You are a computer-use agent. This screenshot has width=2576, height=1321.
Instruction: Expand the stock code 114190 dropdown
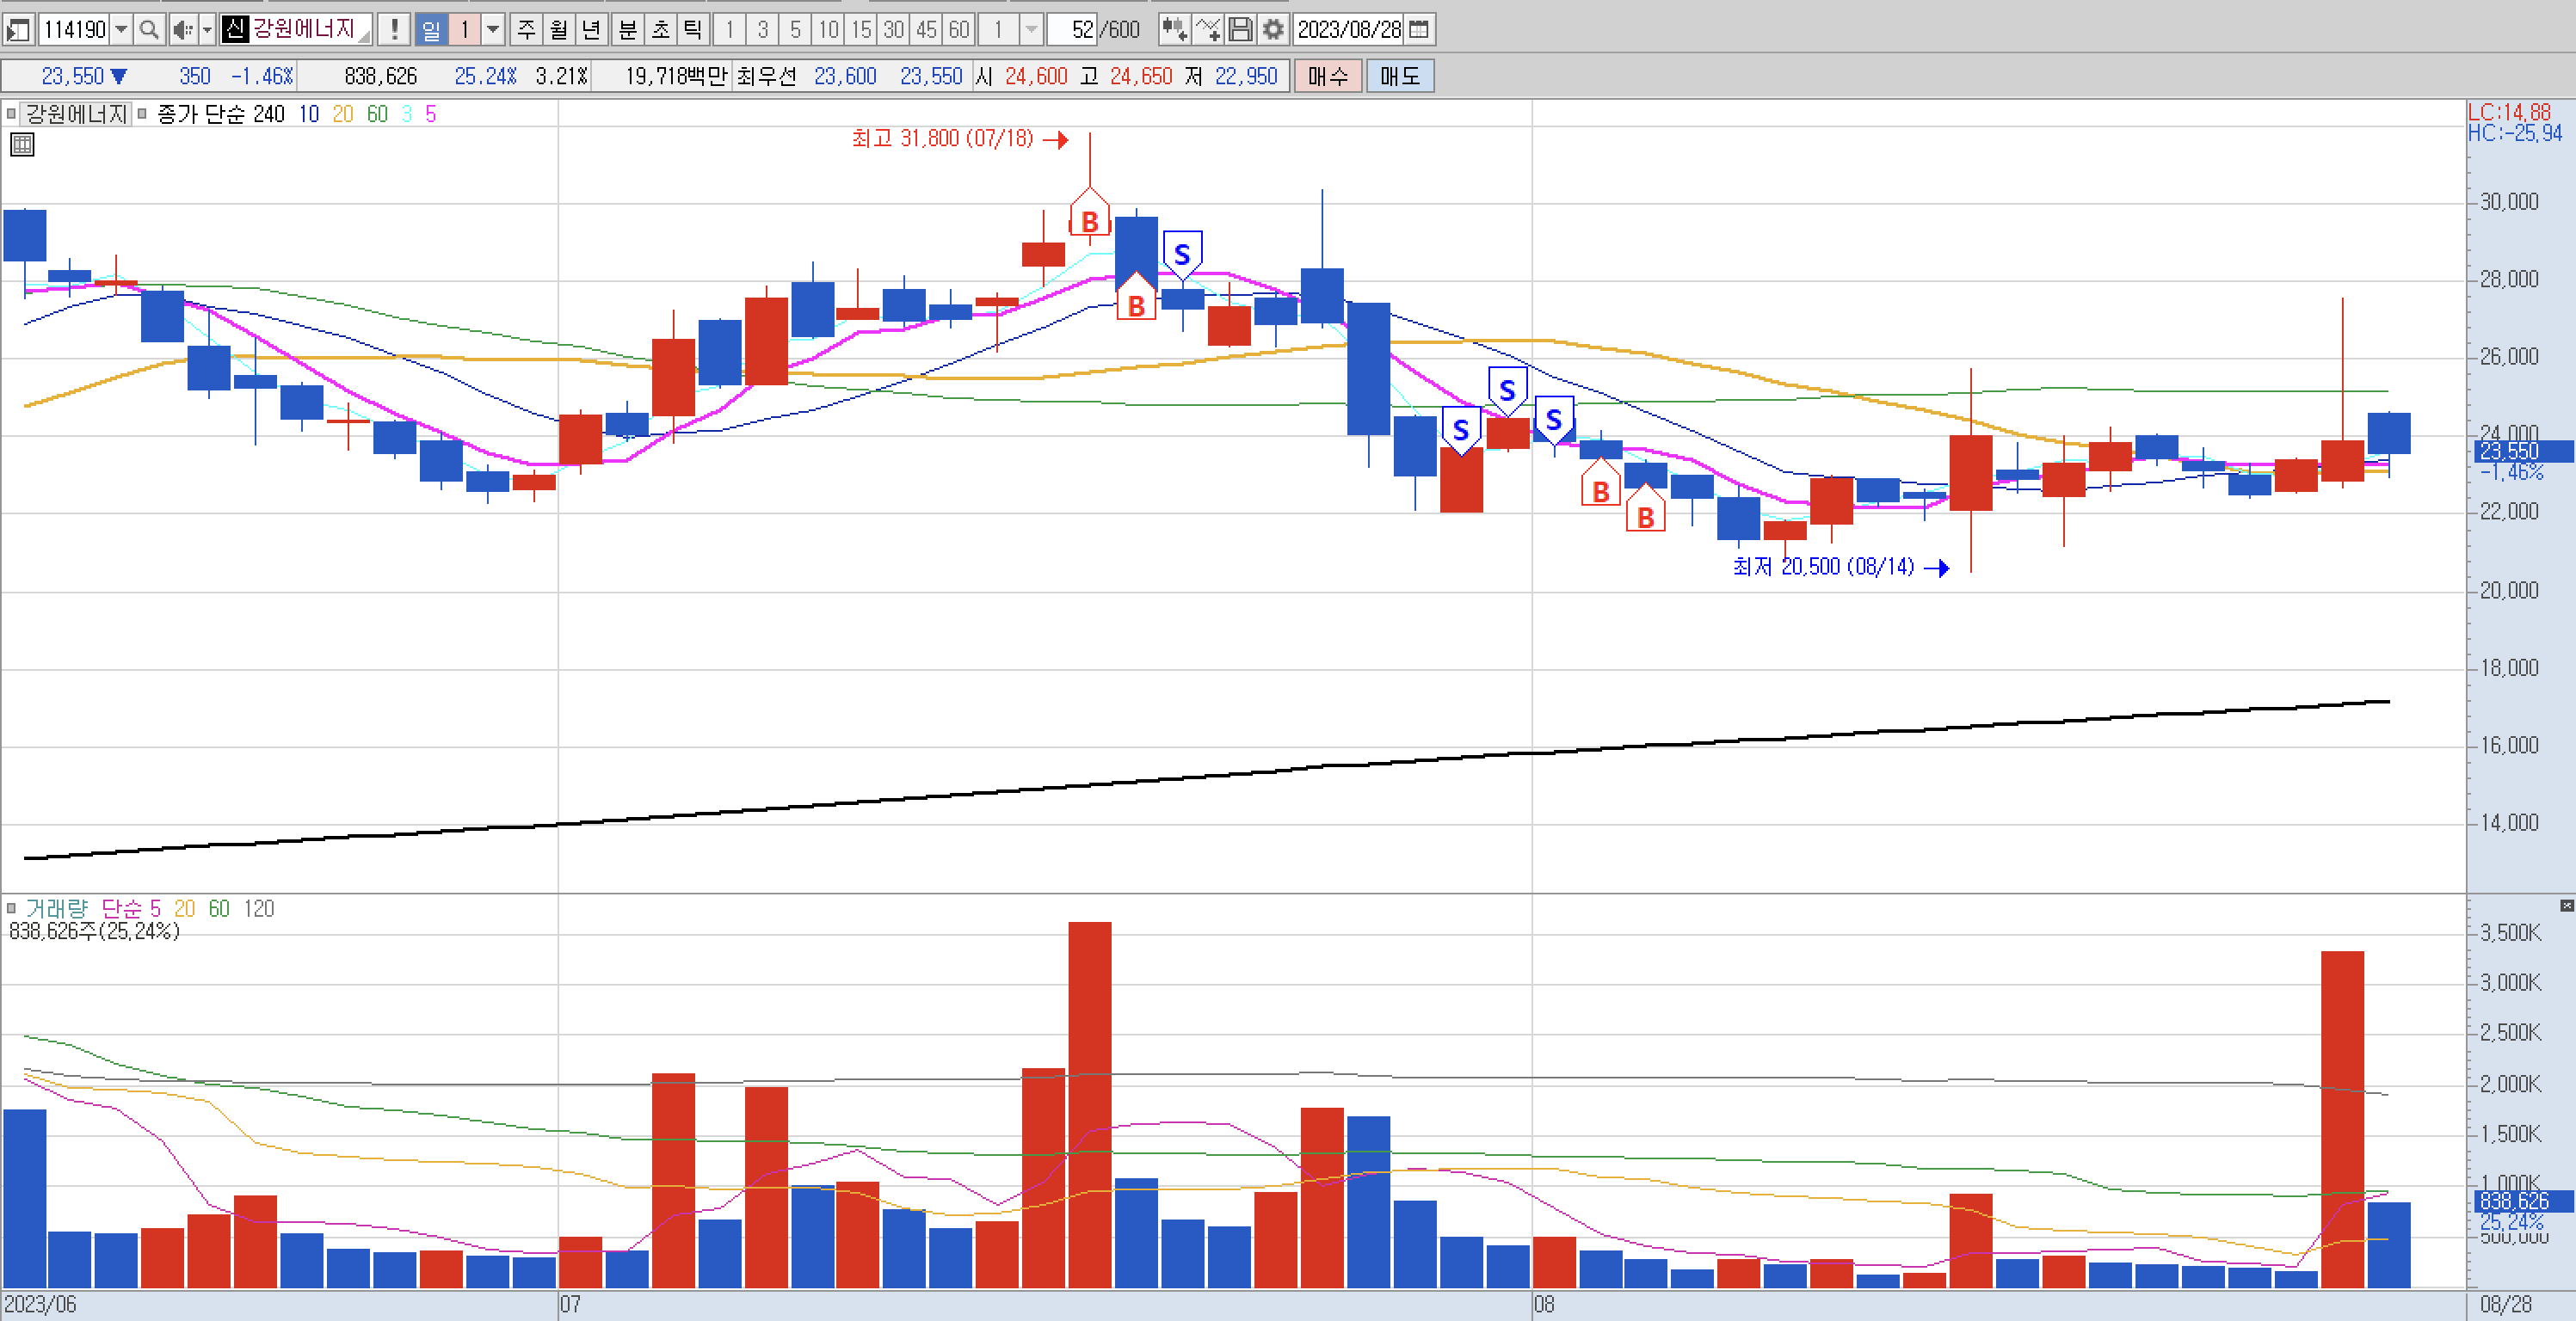121,29
